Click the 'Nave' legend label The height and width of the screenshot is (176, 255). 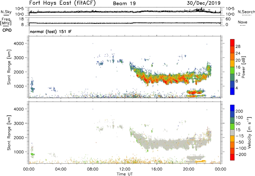(x=243, y=22)
